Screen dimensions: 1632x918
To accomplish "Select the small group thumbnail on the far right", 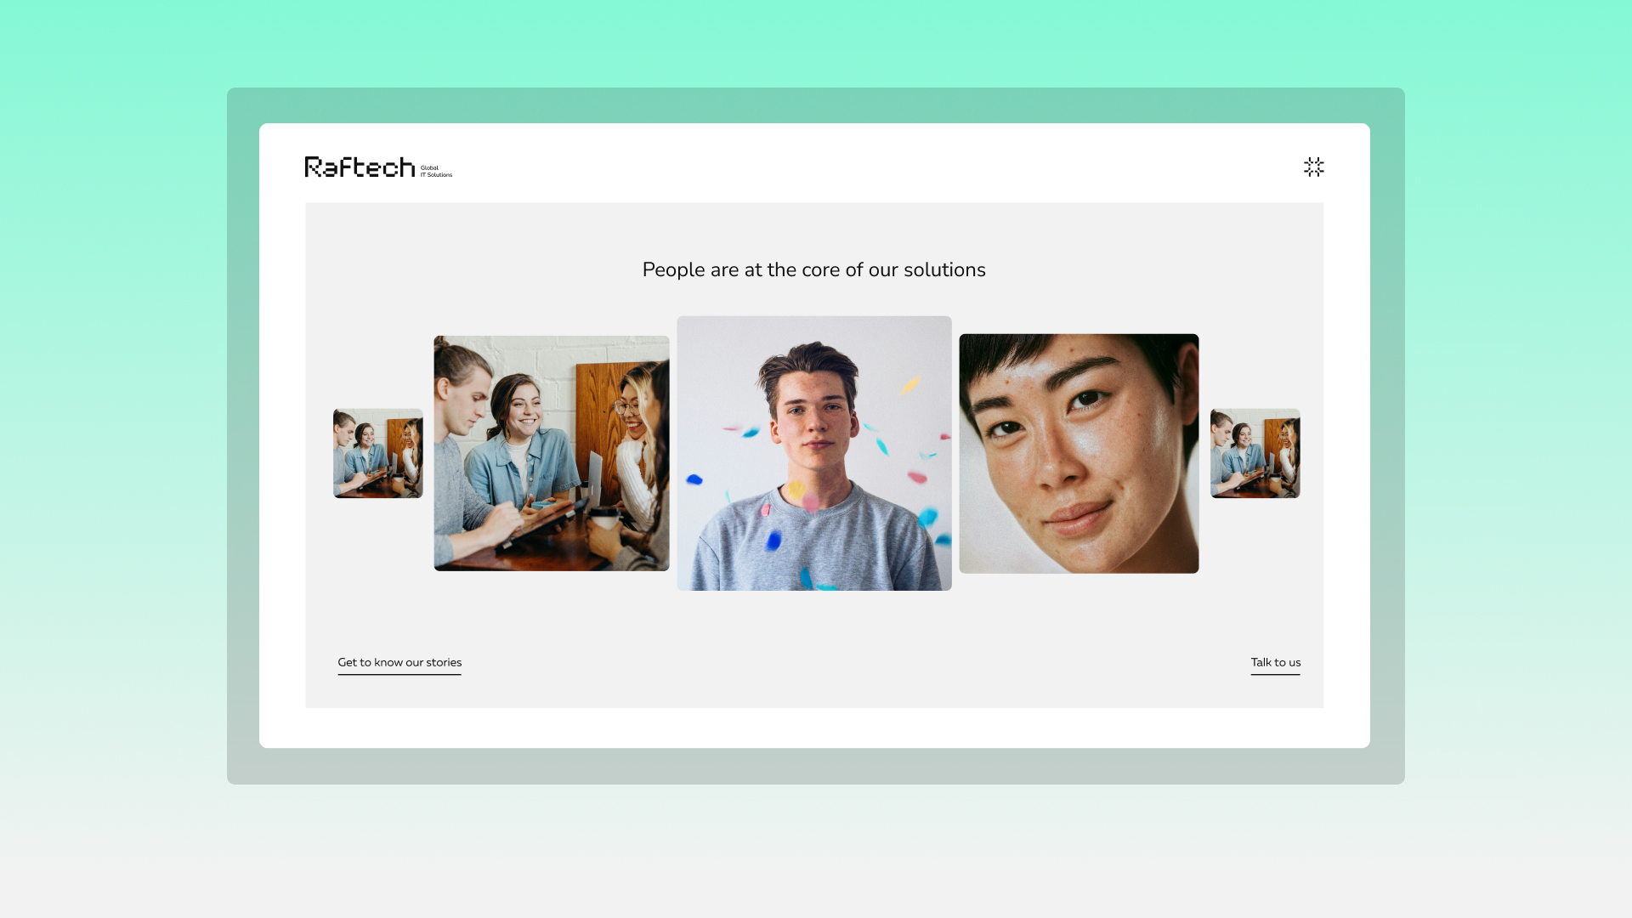I will (x=1255, y=453).
